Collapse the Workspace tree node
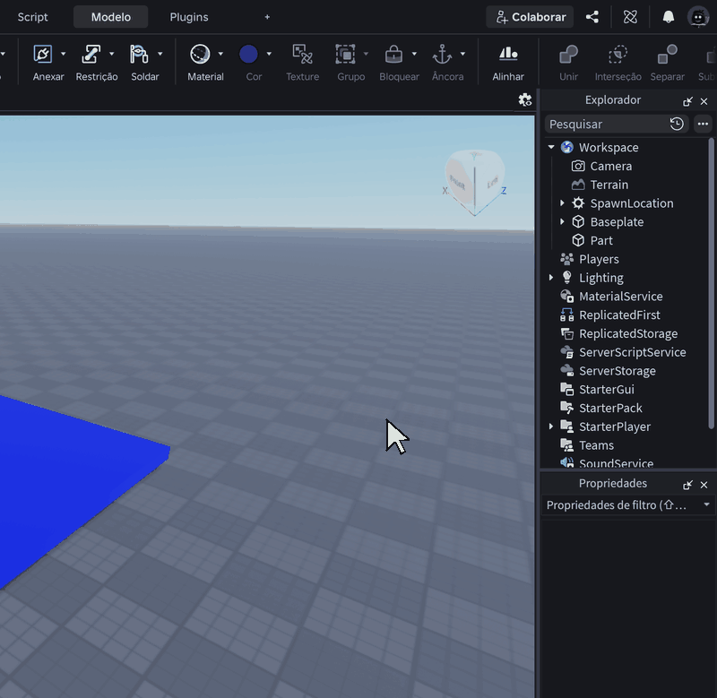 pyautogui.click(x=551, y=147)
